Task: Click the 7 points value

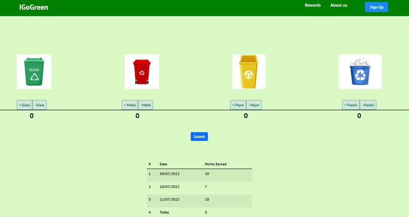Action: point(206,187)
